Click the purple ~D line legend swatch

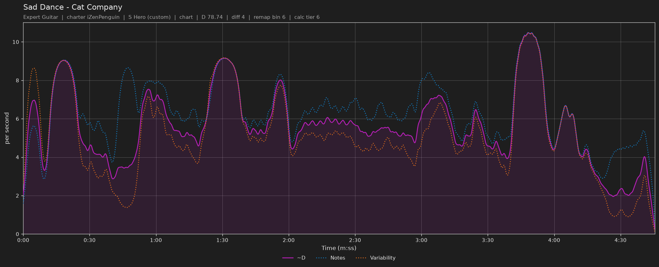click(x=288, y=258)
